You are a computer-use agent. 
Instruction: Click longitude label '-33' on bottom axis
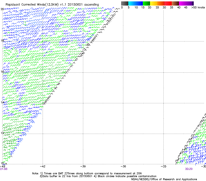point(164,167)
